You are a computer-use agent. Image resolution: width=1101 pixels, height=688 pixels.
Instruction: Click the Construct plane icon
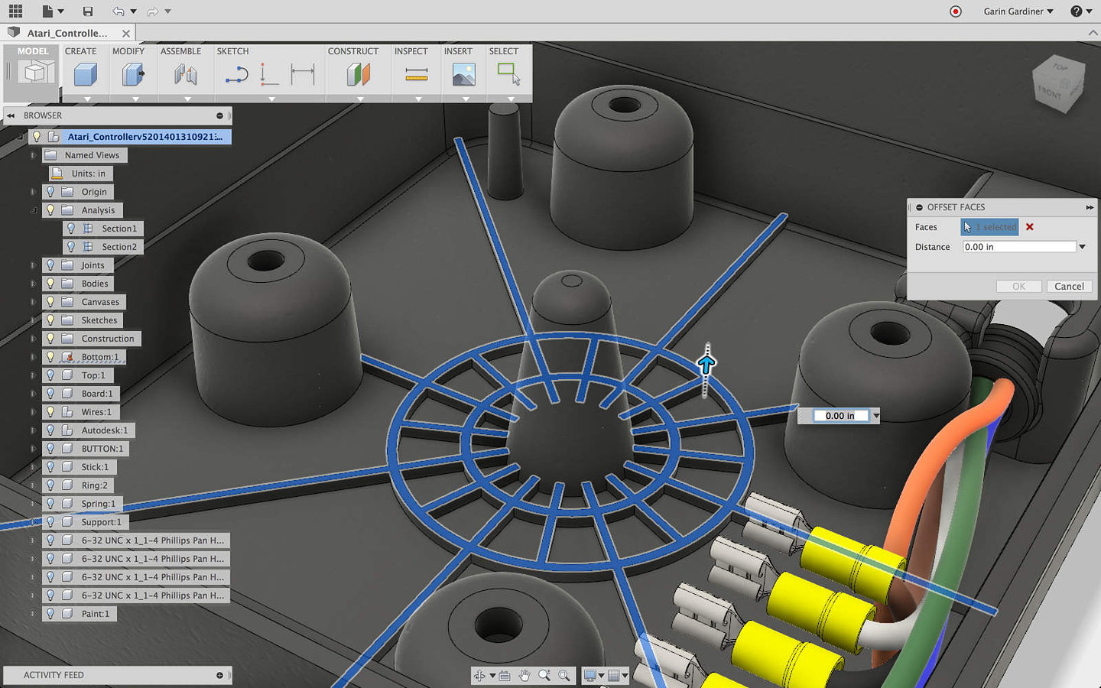[x=357, y=73]
